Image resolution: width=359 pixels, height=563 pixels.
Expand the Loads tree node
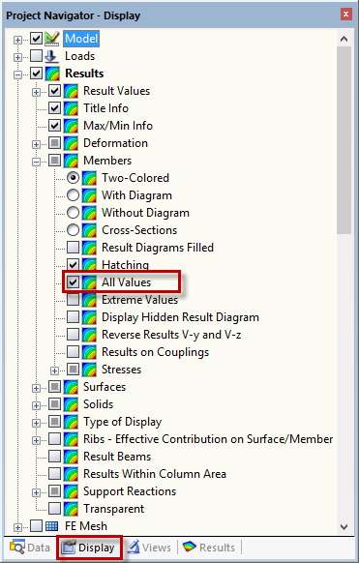pos(17,57)
